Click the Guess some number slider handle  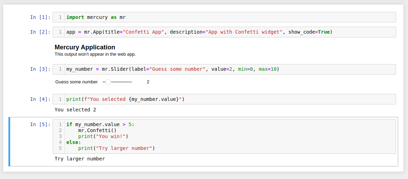108,82
